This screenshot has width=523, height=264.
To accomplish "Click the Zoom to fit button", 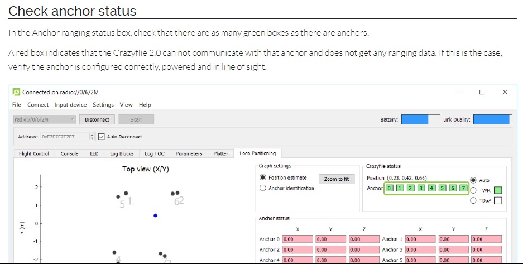I will (337, 179).
